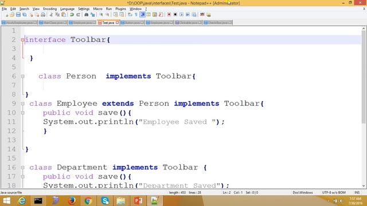The image size is (367, 206).
Task: Click the "Ln : 2 Col : 1" status entry
Action: pos(233,192)
